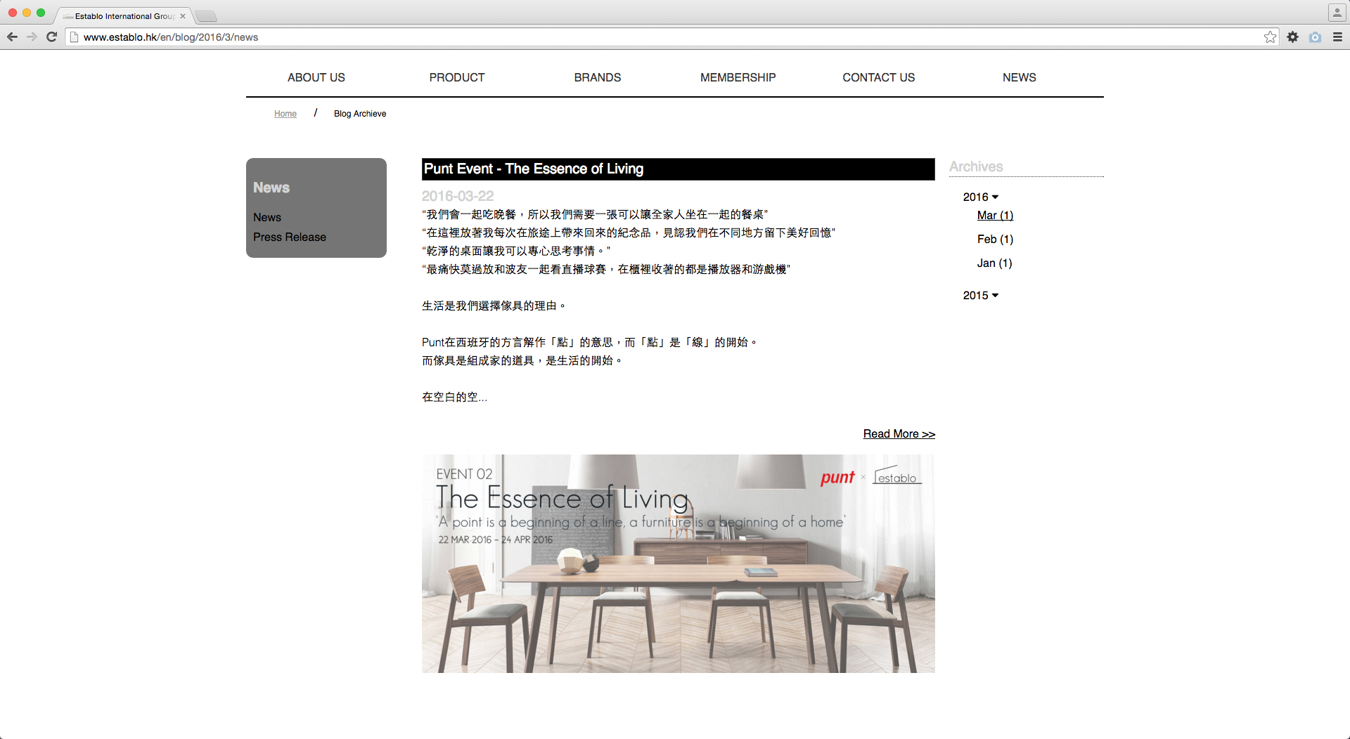Expand the 2015 archive list
Viewport: 1350px width, 739px height.
tap(980, 296)
